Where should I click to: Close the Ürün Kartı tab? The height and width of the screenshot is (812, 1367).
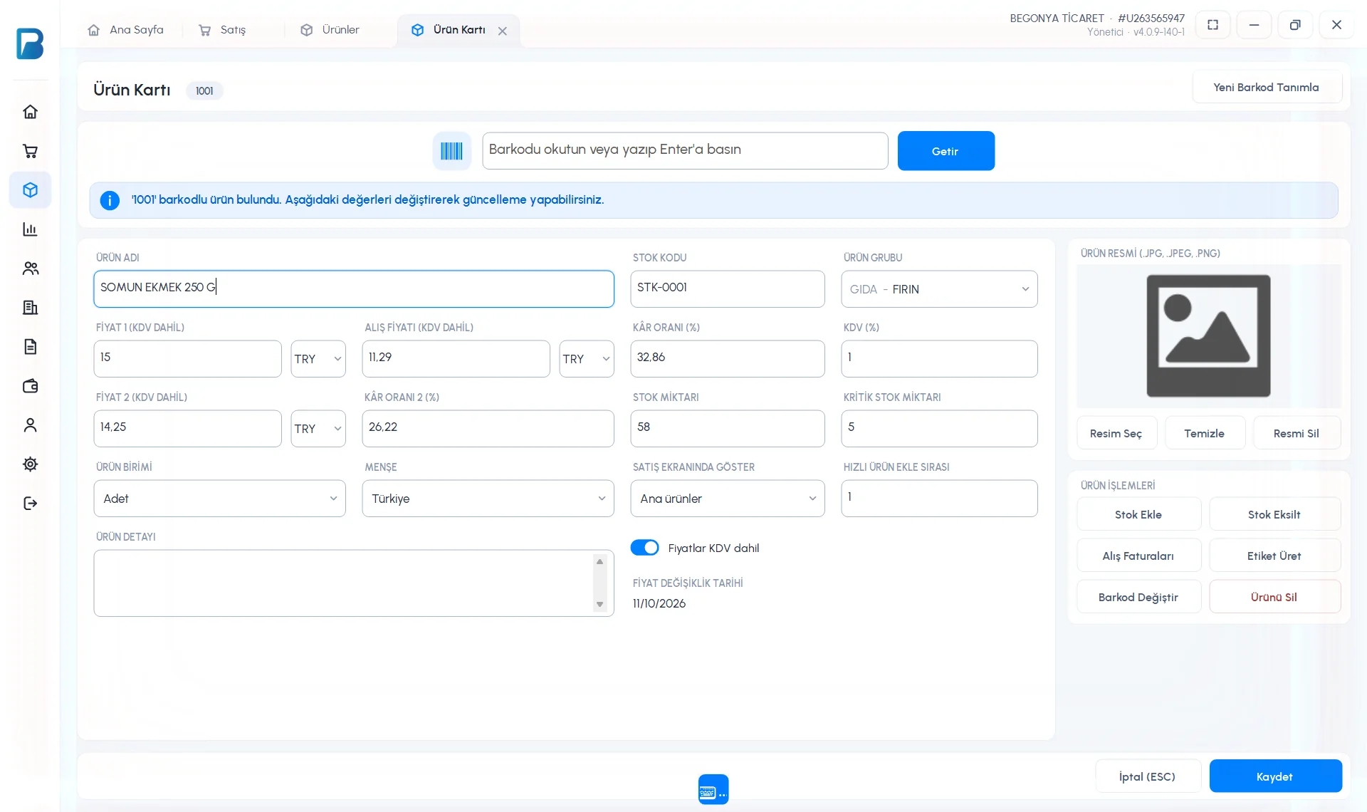503,31
